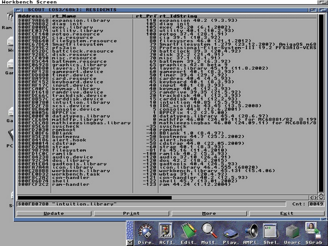Select the timer.device row

(167, 75)
